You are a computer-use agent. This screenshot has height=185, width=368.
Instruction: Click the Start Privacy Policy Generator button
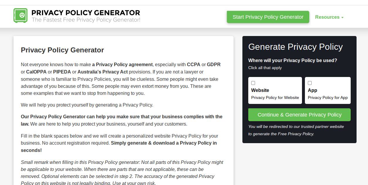point(268,17)
